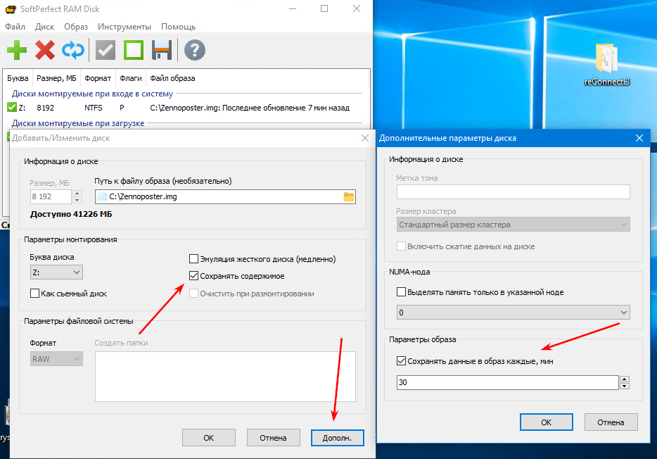The image size is (657, 459).
Task: Toggle Включить сжатие данных на диске checkbox
Action: 401,246
